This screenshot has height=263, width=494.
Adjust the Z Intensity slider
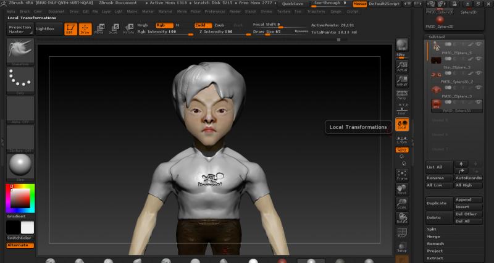[225, 32]
